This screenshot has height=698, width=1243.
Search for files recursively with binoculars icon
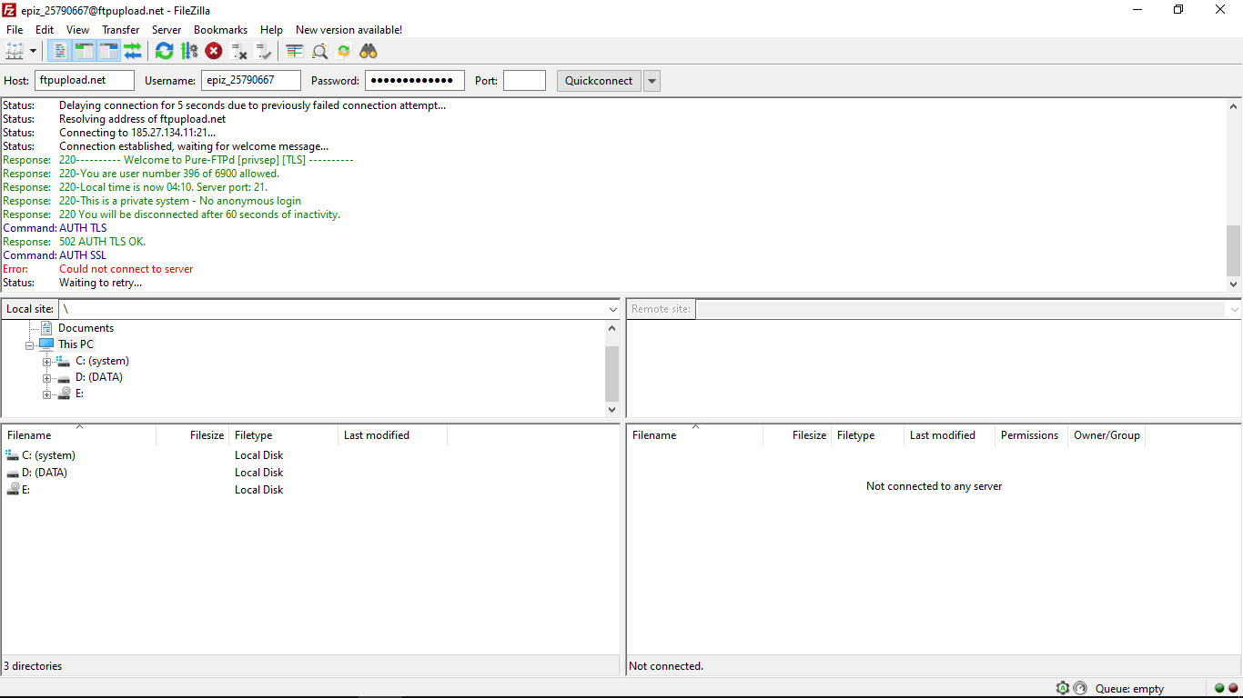pos(369,51)
